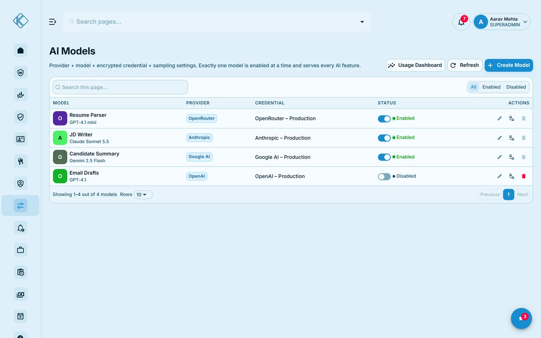Open the calendar with X sidebar icon
541x338 pixels.
click(21, 316)
